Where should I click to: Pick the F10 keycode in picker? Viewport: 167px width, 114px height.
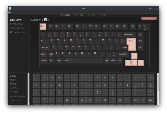(x=135, y=100)
